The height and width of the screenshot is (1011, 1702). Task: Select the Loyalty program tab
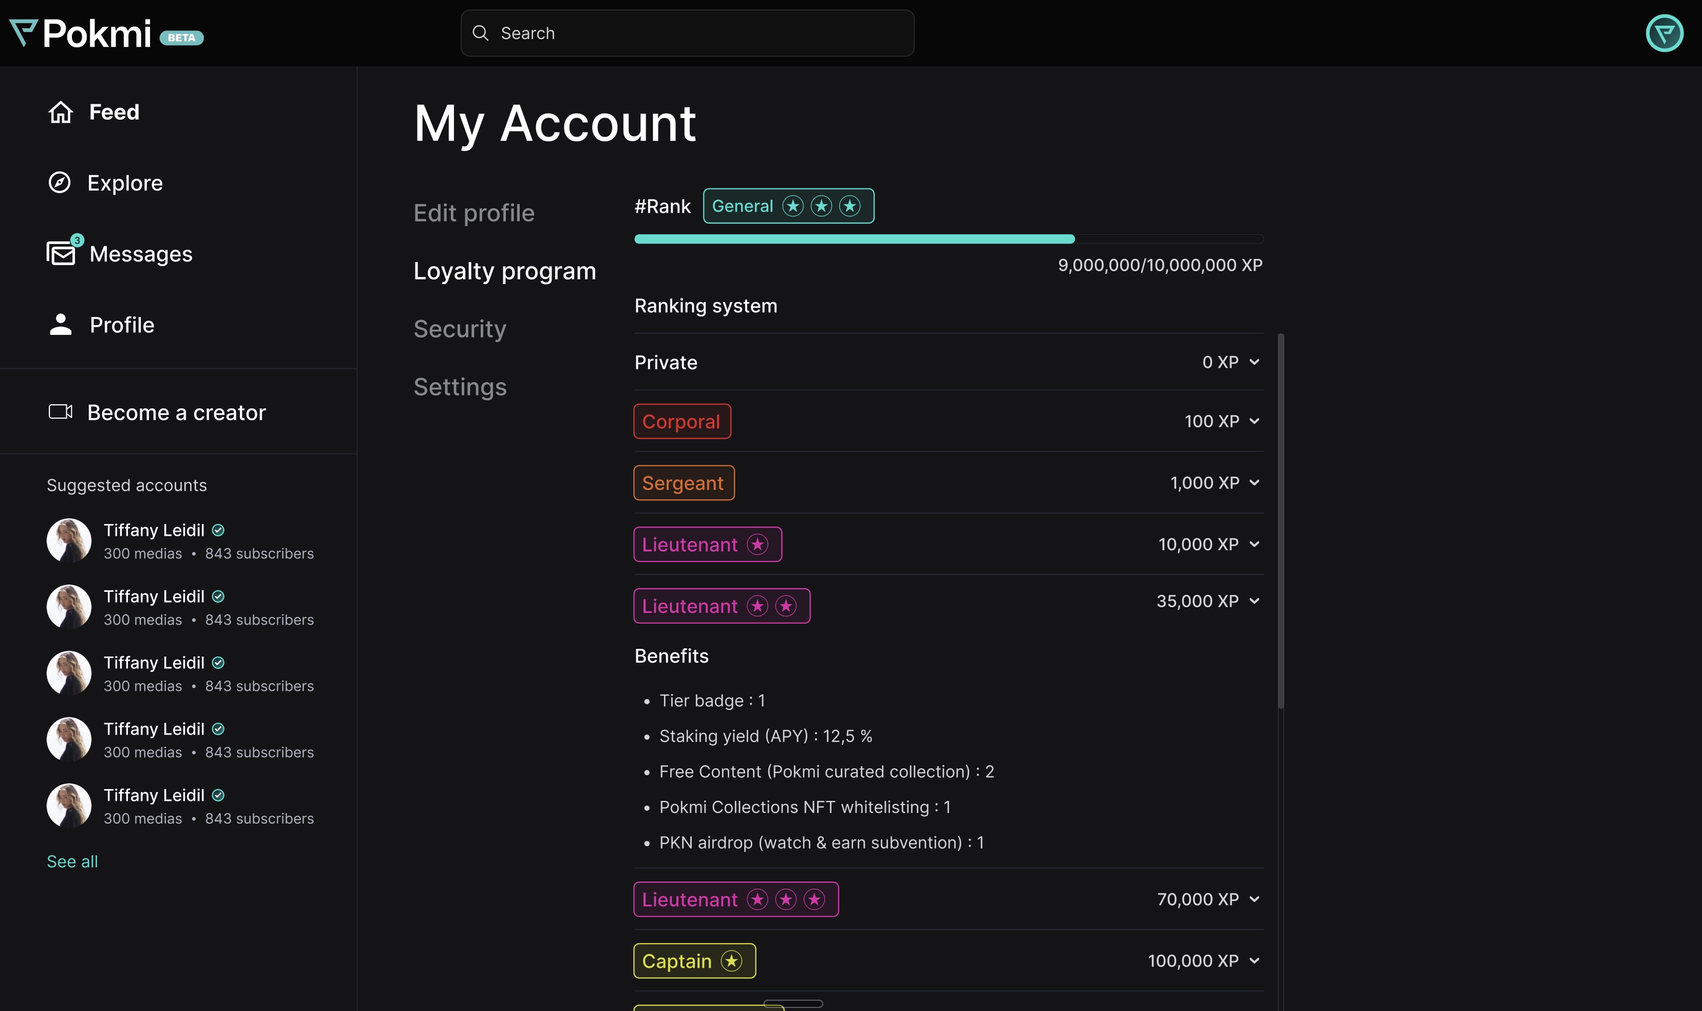(505, 271)
